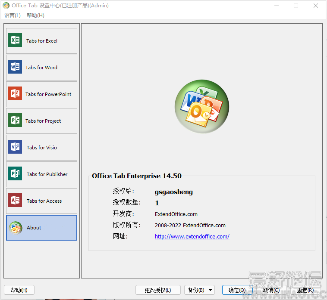Viewport: 327px width, 300px height.
Task: Click the 授权给 label
Action: (123, 191)
